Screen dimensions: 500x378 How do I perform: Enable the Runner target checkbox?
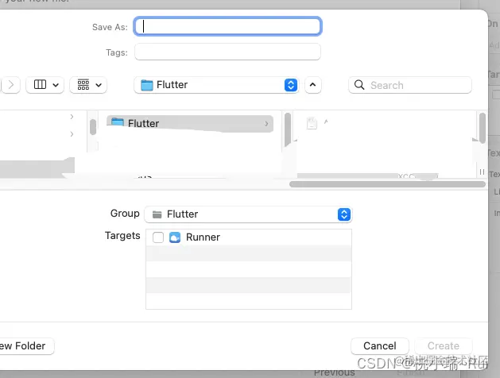tap(158, 237)
